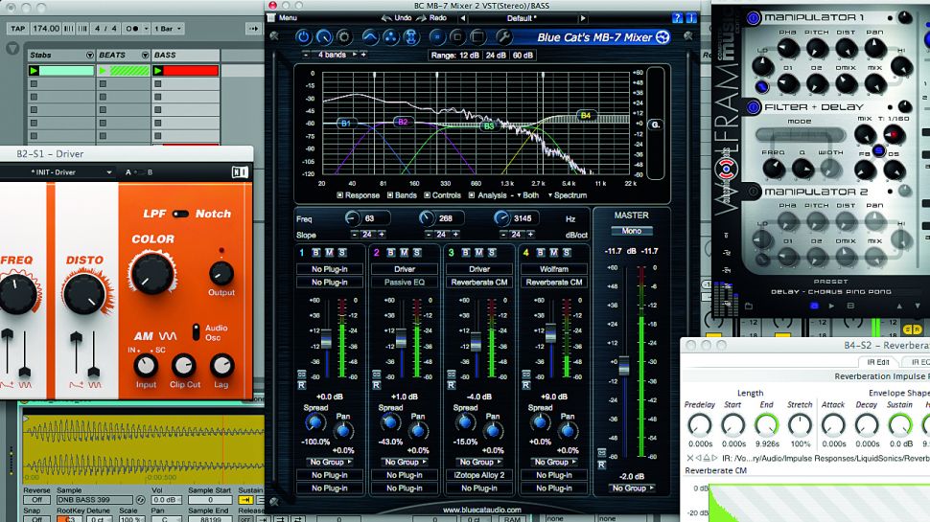
Task: Toggle Manipulator 1 power button in Wolfram
Action: [x=754, y=18]
